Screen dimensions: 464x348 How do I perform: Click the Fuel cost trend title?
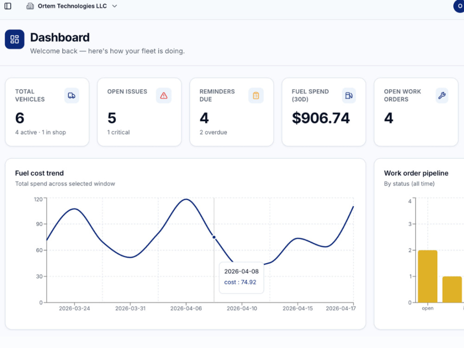click(x=39, y=173)
